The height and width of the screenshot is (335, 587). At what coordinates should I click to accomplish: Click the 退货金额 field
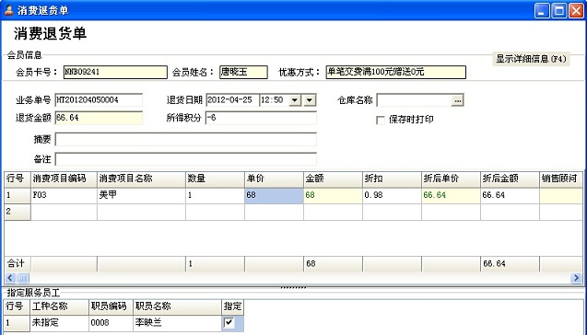click(x=99, y=118)
